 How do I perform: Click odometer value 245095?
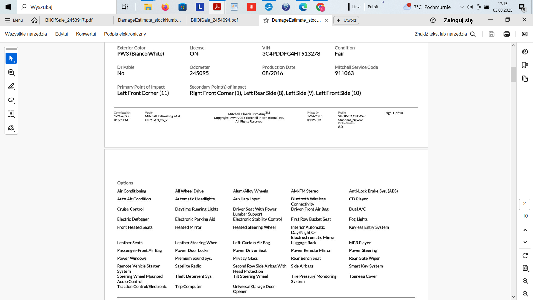coord(199,73)
